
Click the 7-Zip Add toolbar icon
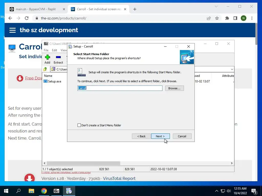click(x=47, y=59)
